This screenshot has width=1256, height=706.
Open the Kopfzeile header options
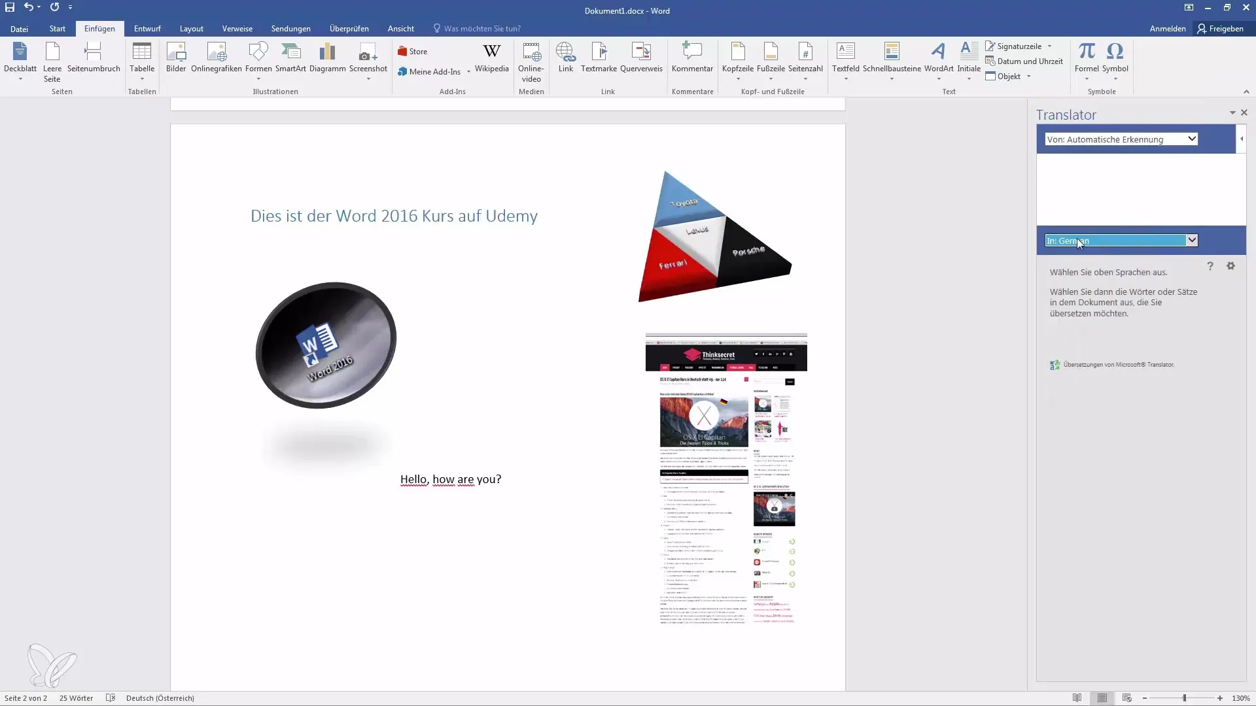tap(738, 61)
